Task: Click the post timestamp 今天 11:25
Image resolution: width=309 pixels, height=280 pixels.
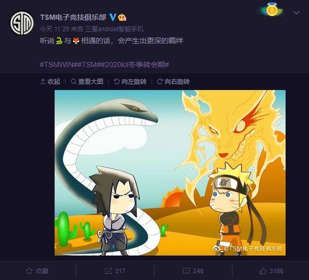Action: (x=54, y=29)
